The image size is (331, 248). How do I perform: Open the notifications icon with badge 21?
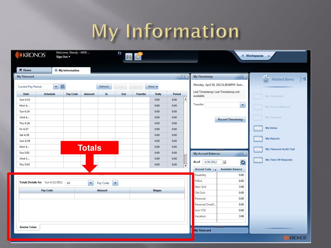pyautogui.click(x=138, y=56)
